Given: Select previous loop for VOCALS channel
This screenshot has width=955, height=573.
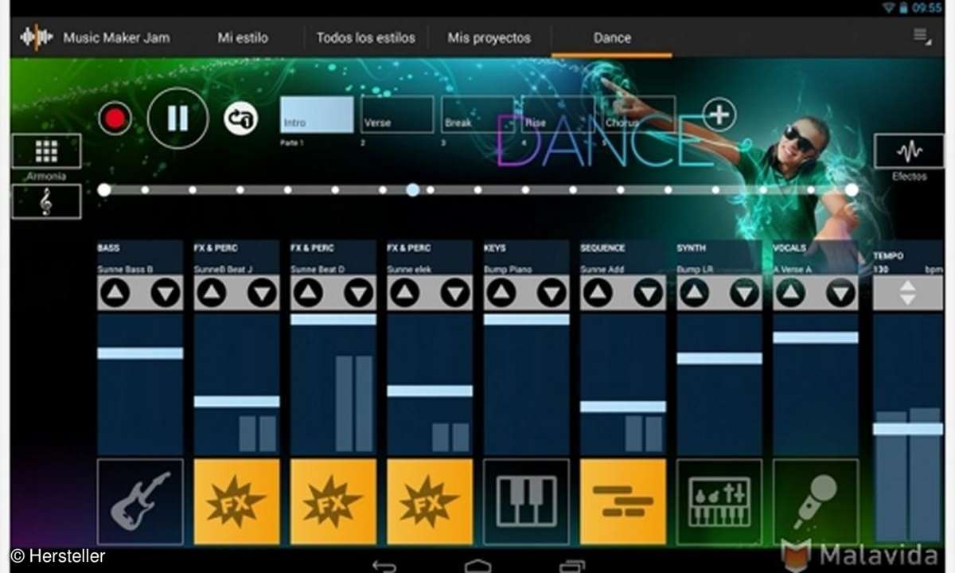Looking at the screenshot, I should pyautogui.click(x=791, y=294).
